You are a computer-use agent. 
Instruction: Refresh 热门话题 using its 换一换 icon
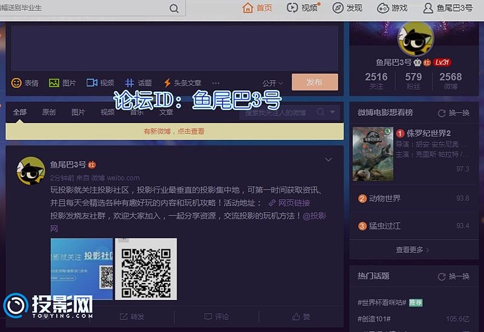(442, 277)
